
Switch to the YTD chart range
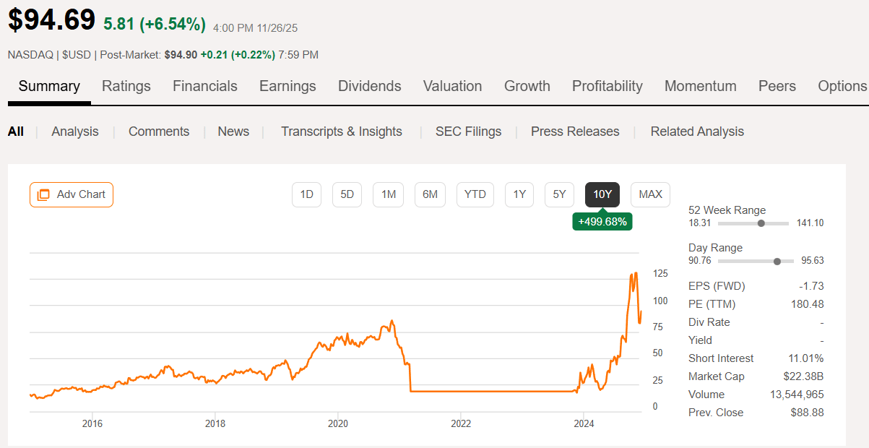point(475,194)
